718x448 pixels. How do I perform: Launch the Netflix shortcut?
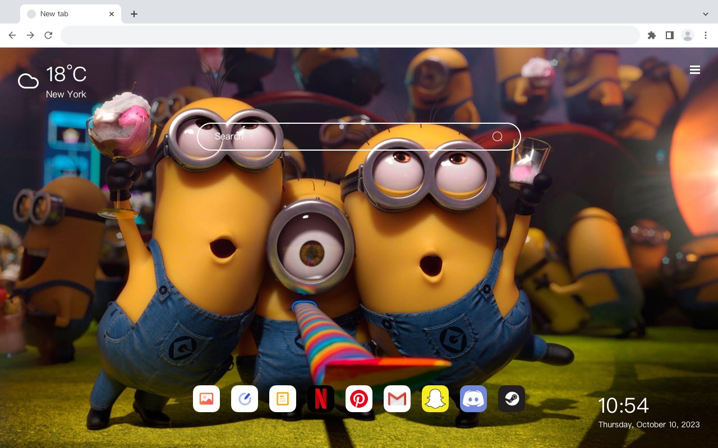tap(321, 399)
